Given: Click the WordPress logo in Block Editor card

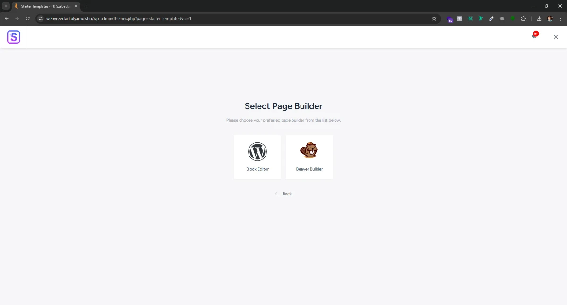Looking at the screenshot, I should click(x=258, y=152).
